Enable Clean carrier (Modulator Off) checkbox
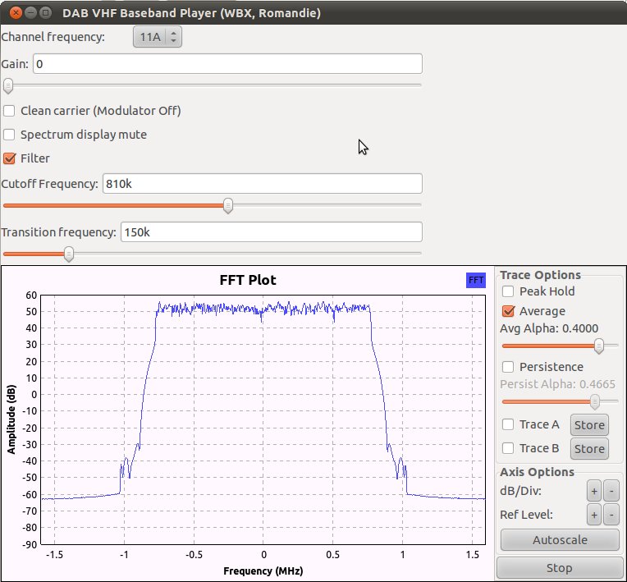This screenshot has width=627, height=582. click(9, 111)
